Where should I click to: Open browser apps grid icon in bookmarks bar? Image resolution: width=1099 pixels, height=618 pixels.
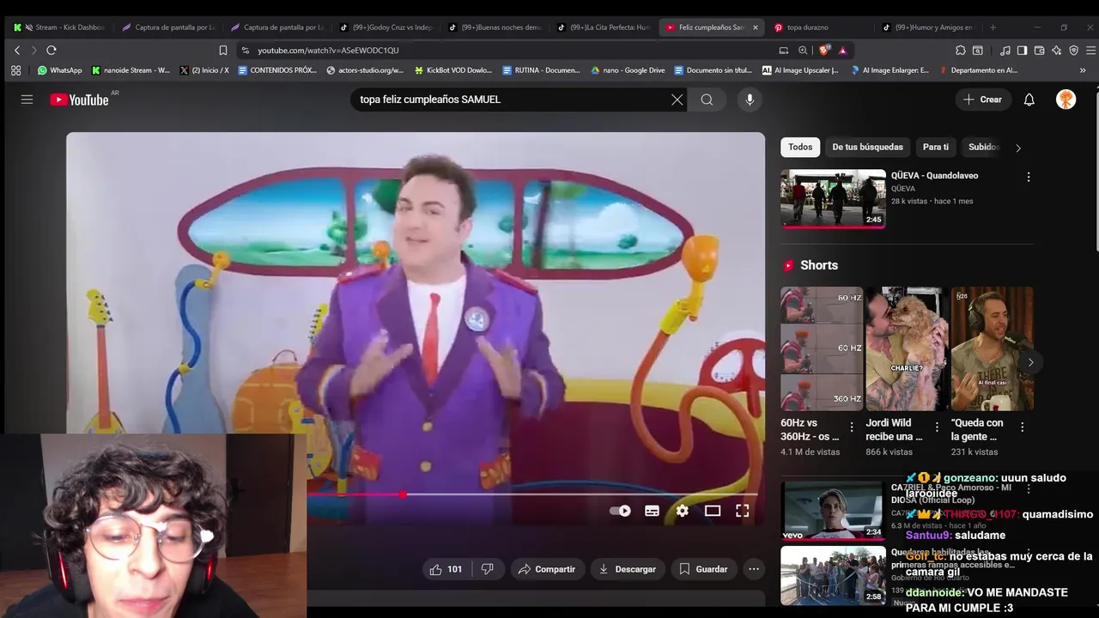(15, 70)
